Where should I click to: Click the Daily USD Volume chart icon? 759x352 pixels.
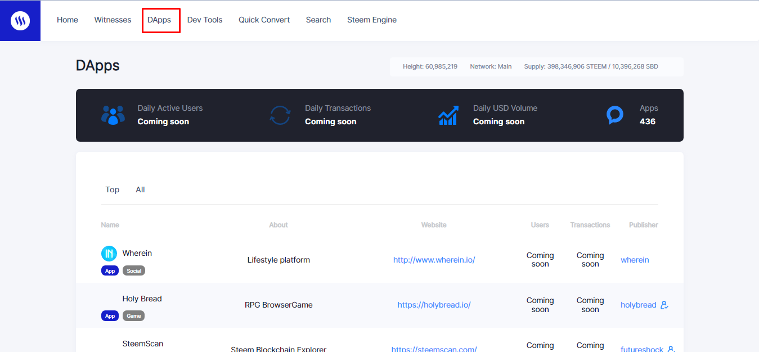click(x=448, y=115)
